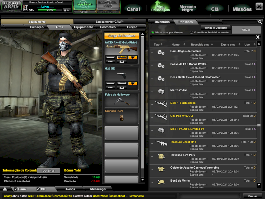Select the Treasure Chest M14 rifle icon

pyautogui.click(x=161, y=143)
